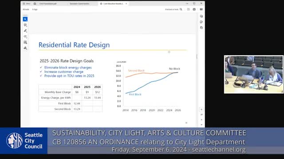Image resolution: width=284 pixels, height=159 pixels.
Task: Click 'Monthly Base Charge' row label
Action: pos(58,92)
